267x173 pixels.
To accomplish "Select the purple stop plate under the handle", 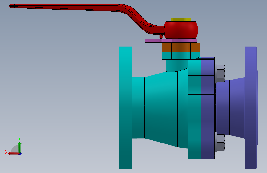I will [171, 41].
